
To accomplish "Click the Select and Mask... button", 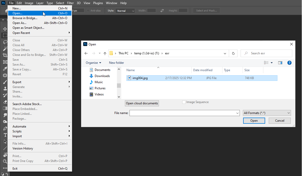I will 207,10.
